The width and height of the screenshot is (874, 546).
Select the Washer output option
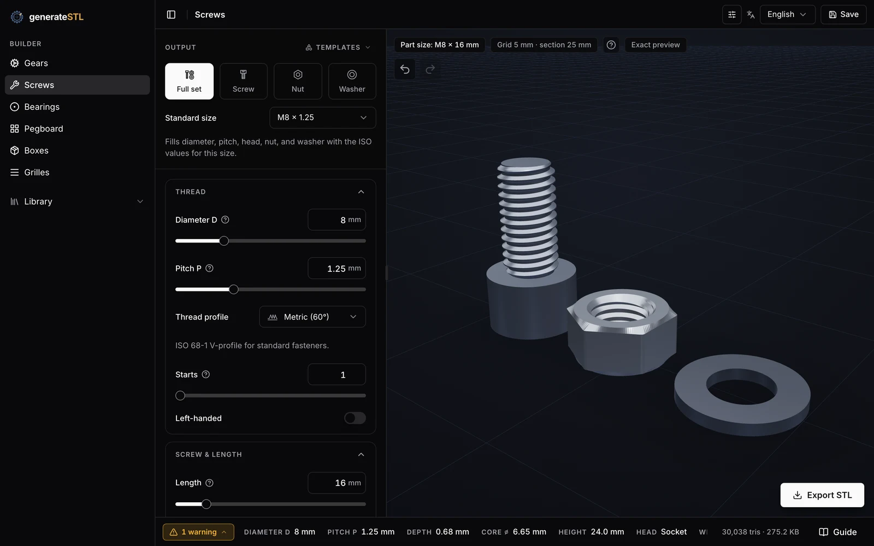coord(352,81)
